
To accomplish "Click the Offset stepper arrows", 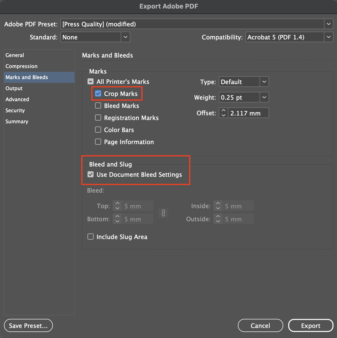I will pos(224,113).
